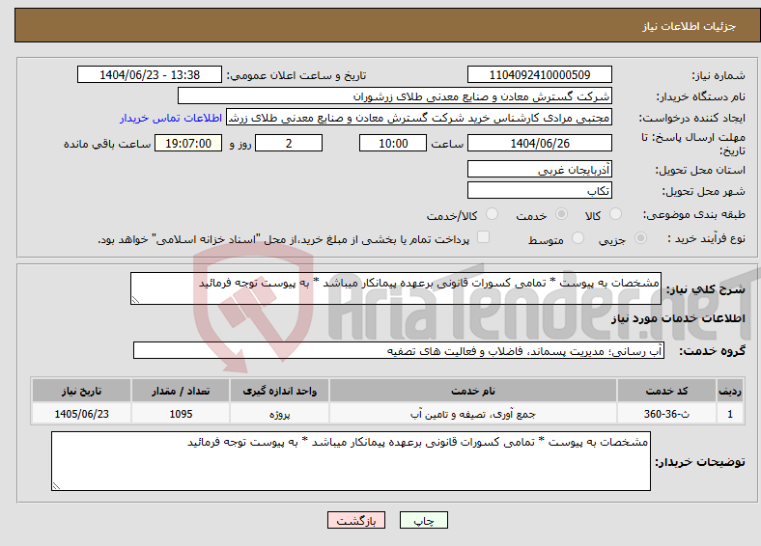This screenshot has height=546, width=761.
Task: Click the تعداد / مقدار column header
Action: pyautogui.click(x=181, y=391)
